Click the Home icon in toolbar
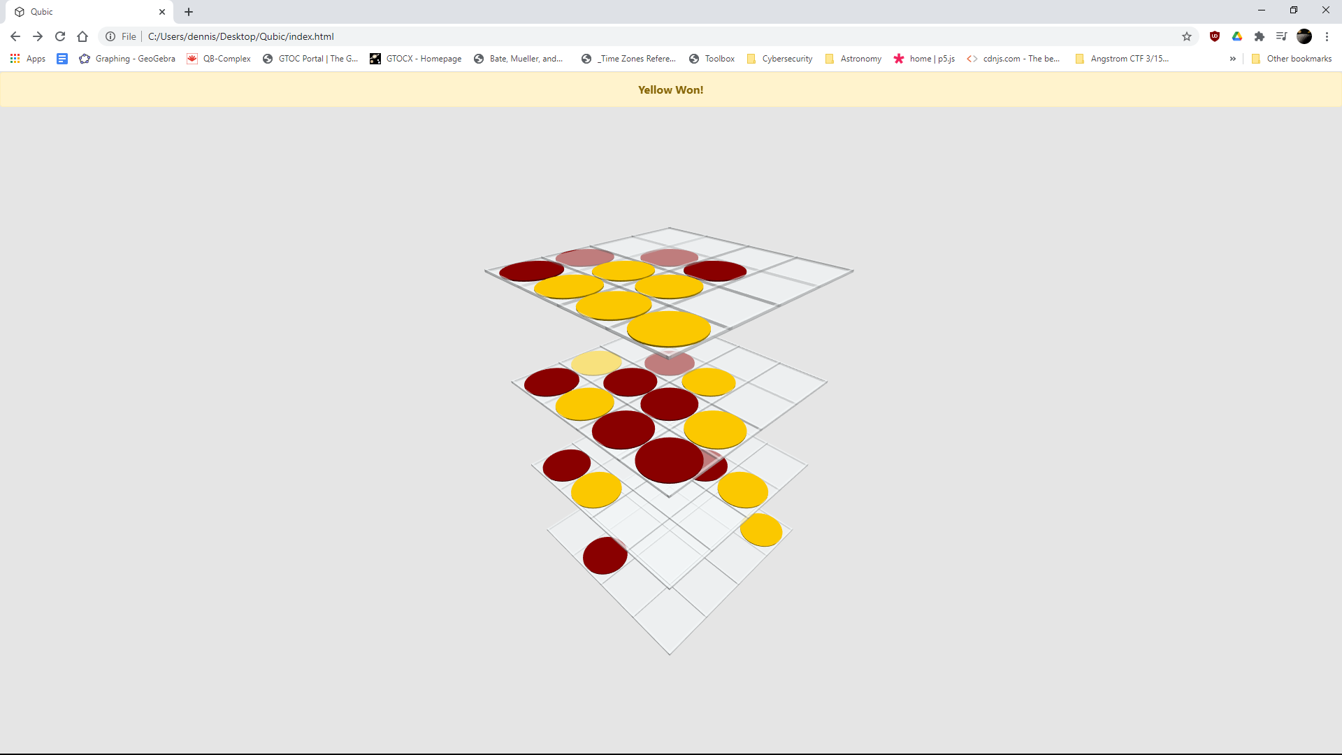 (82, 36)
